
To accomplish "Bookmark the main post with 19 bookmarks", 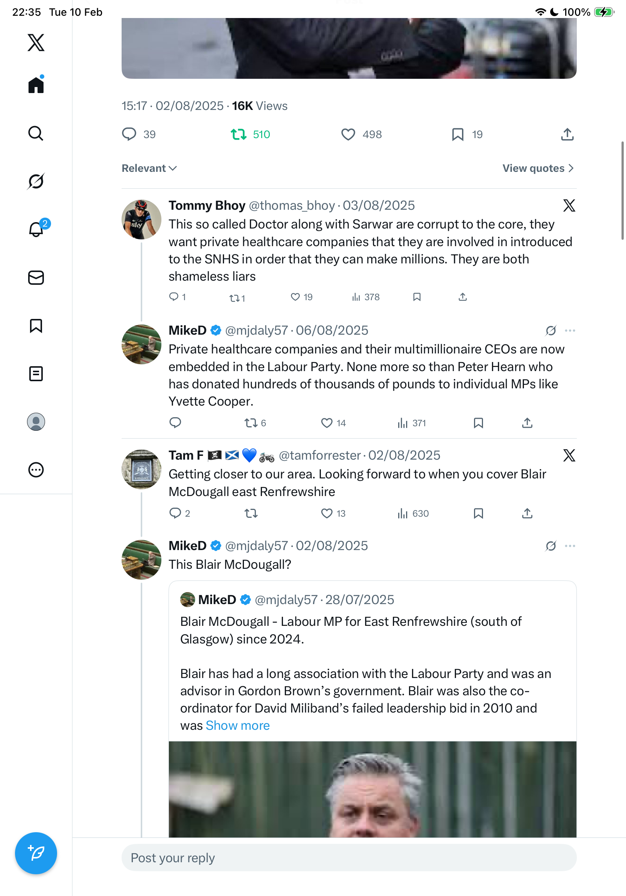I will click(x=457, y=134).
